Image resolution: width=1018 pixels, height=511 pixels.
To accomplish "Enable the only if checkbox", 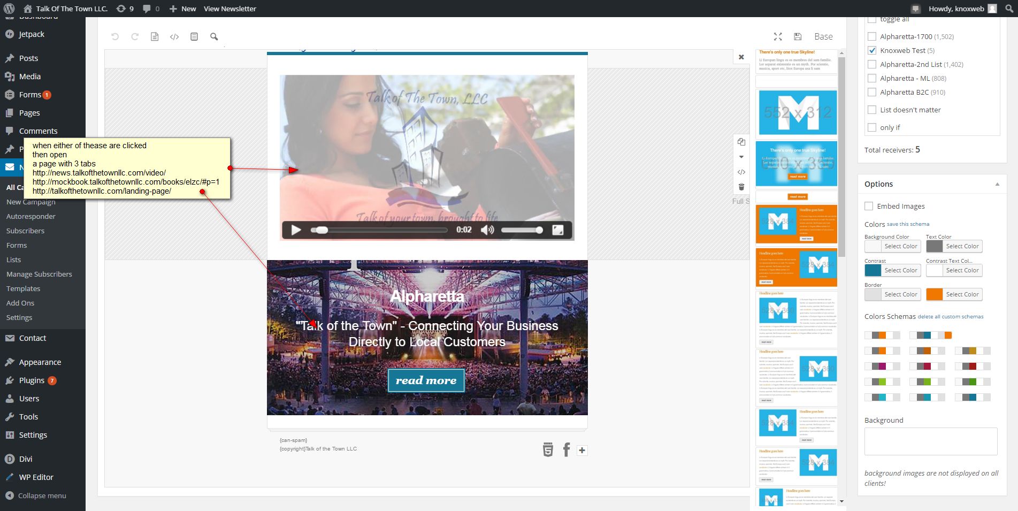I will click(x=872, y=127).
